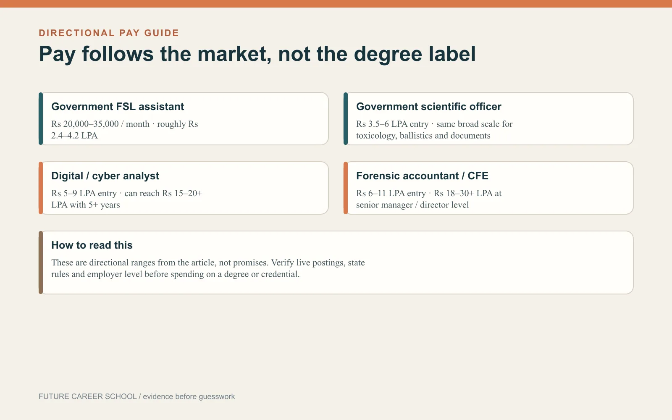Click the 'DIRECTIONAL PAY GUIDE' eyebrow label
This screenshot has width=672, height=420.
109,33
